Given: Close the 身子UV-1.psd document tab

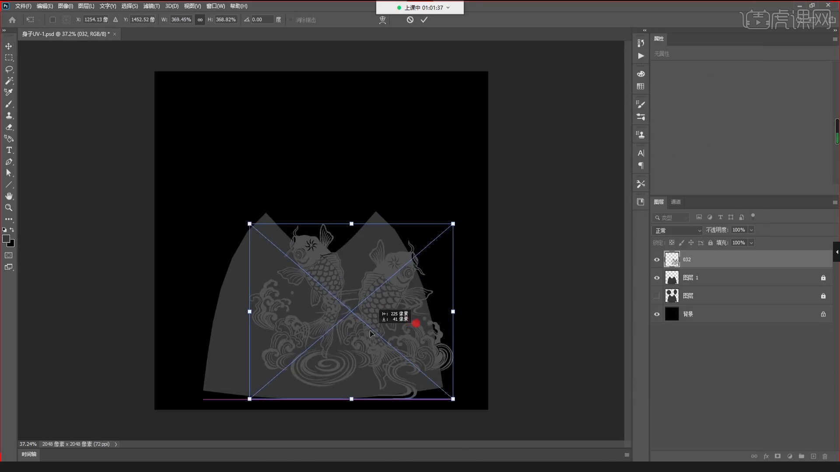Looking at the screenshot, I should pos(115,34).
